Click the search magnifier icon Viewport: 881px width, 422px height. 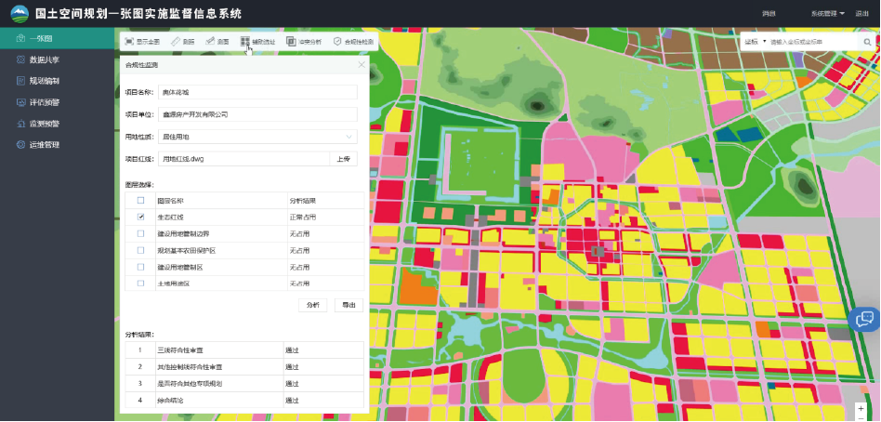click(866, 42)
